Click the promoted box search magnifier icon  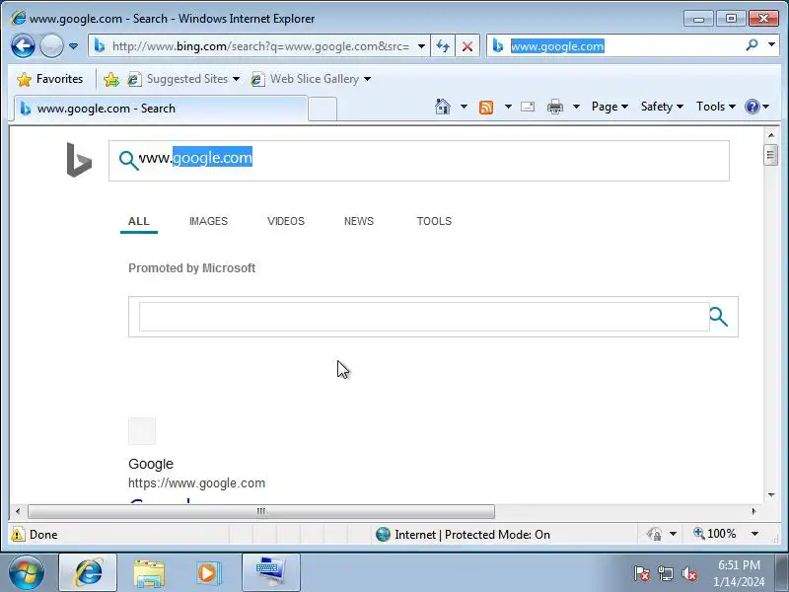[x=719, y=317]
